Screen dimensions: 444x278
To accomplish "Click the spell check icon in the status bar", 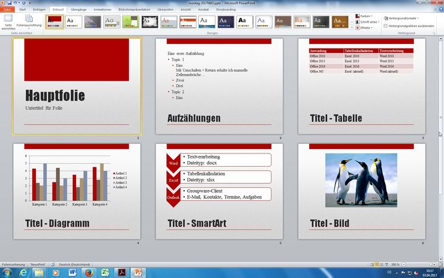I will point(53,265).
